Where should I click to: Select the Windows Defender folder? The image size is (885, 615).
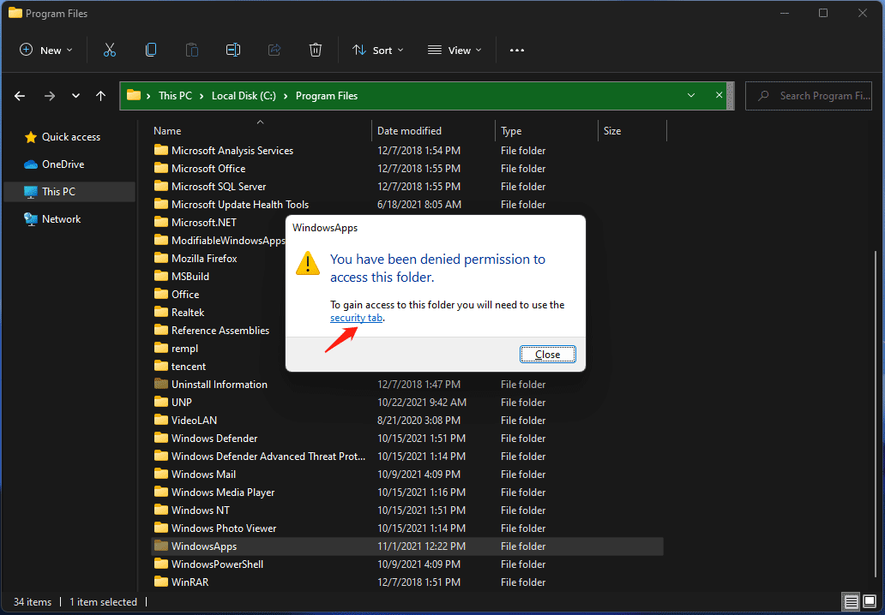(214, 439)
